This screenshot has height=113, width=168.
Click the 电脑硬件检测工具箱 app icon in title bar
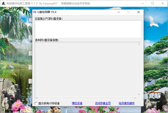pos(4,3)
